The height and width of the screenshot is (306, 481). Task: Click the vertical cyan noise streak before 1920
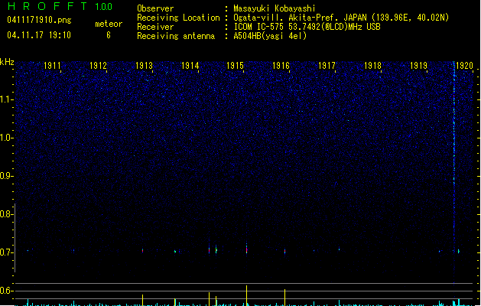(454, 172)
